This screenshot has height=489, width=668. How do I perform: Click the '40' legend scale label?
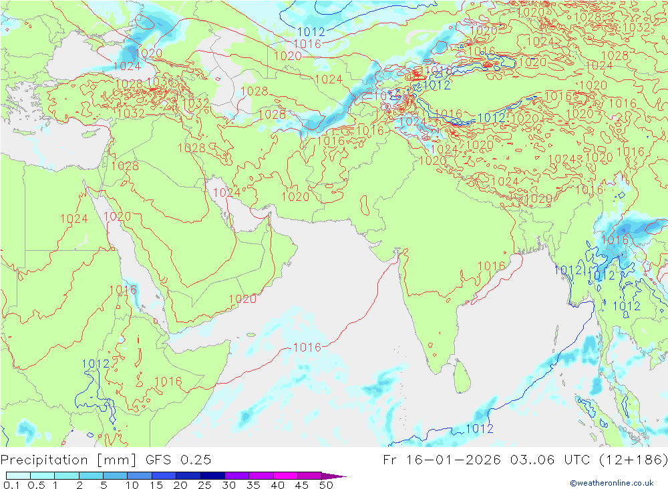pos(277,485)
